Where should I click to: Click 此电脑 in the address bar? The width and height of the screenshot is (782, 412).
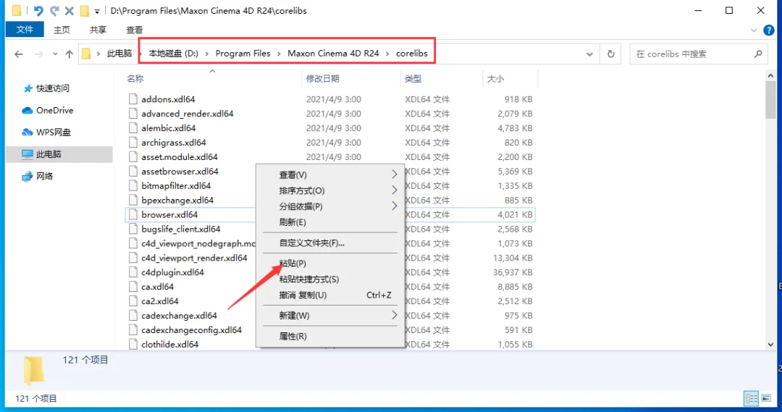(119, 54)
